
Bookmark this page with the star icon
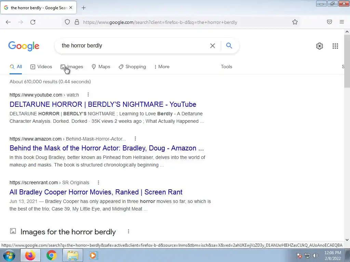[295, 22]
